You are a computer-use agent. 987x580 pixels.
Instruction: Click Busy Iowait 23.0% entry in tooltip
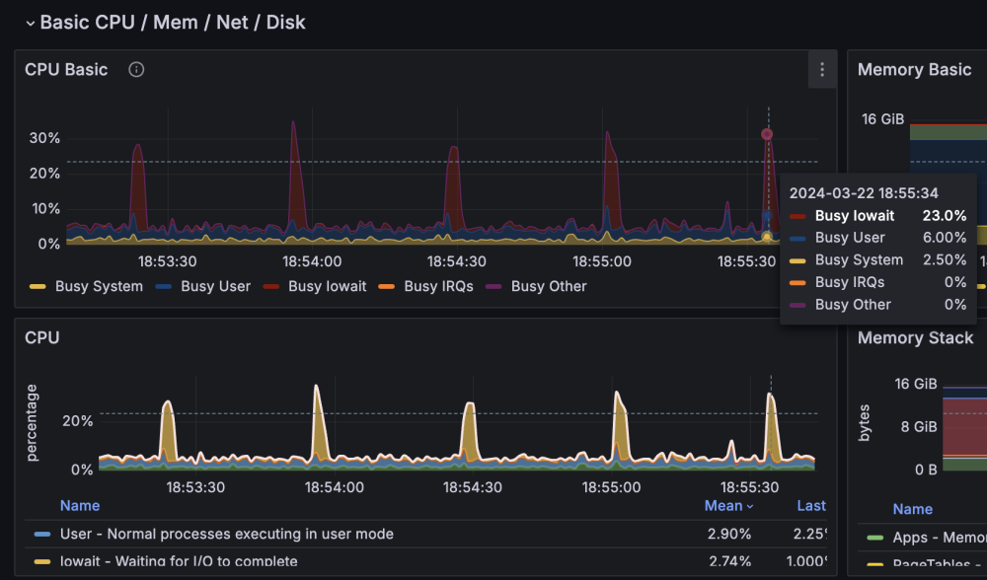coord(877,216)
